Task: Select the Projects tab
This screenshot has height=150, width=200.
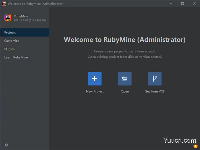Action: click(x=25, y=32)
